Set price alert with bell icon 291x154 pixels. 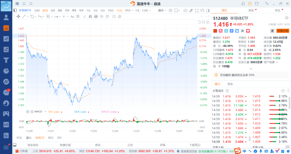(272, 31)
